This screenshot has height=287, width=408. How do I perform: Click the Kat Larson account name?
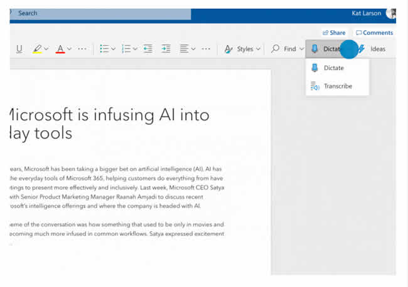(366, 13)
